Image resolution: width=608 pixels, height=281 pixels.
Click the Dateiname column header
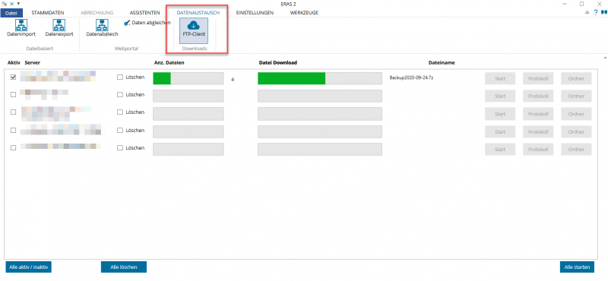click(442, 62)
